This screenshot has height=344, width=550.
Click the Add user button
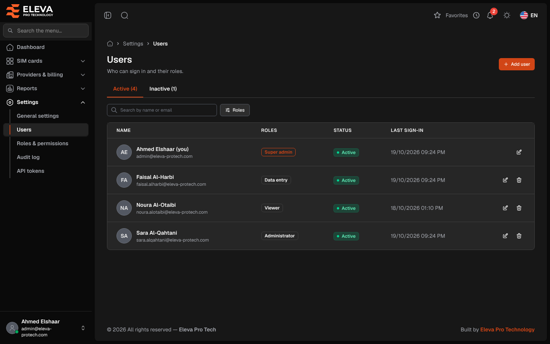click(x=517, y=64)
